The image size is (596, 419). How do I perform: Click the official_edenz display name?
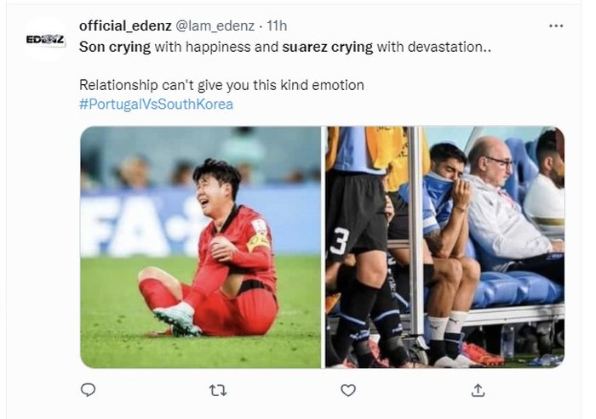tap(124, 26)
